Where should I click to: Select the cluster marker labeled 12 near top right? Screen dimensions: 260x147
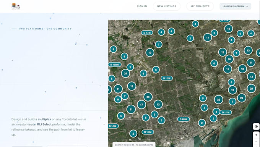tap(223, 52)
